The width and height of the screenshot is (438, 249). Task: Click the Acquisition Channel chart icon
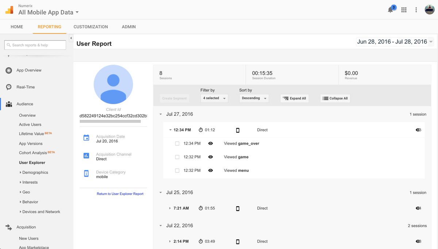pyautogui.click(x=86, y=156)
